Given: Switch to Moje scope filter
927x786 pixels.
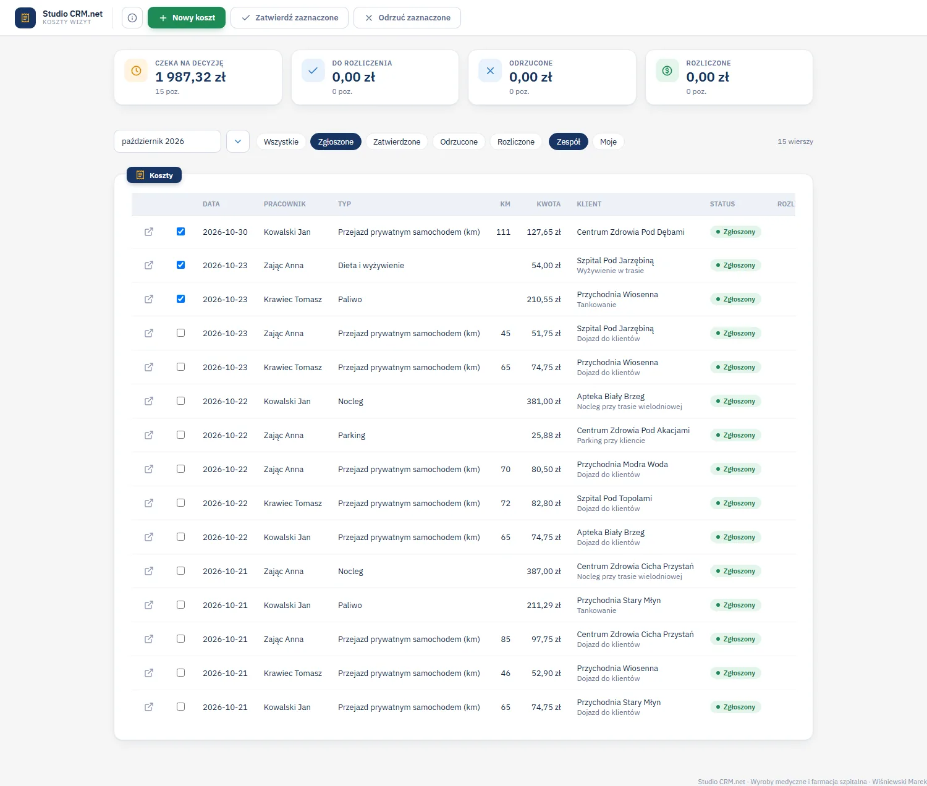Looking at the screenshot, I should pyautogui.click(x=608, y=142).
